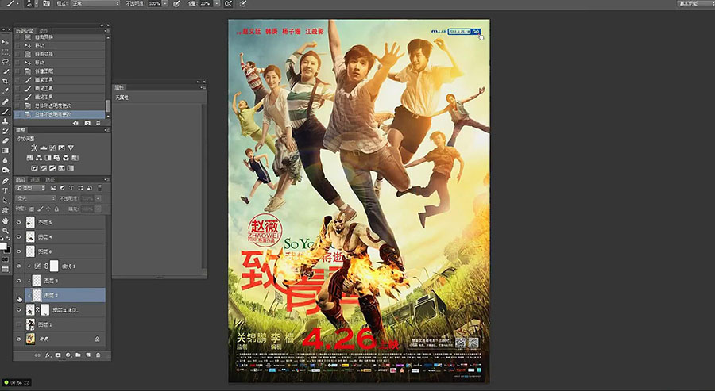Hide the Curves 1 adjustment layer
Image resolution: width=715 pixels, height=391 pixels.
[19, 266]
